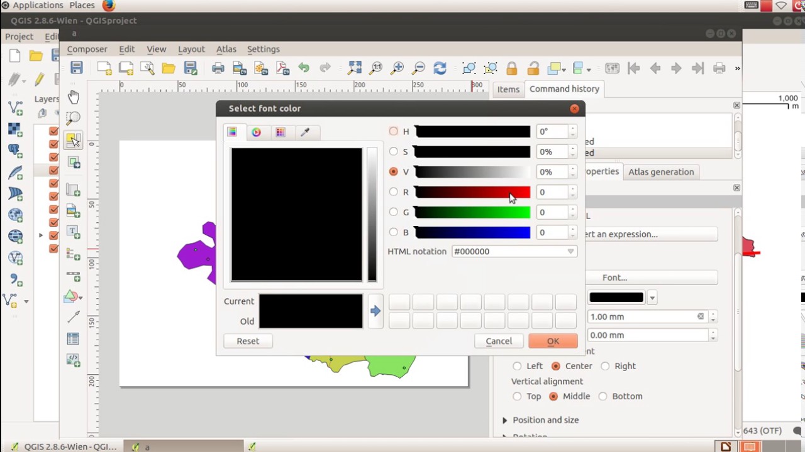Switch to Command history tab
Viewport: 805px width, 452px height.
coord(564,89)
